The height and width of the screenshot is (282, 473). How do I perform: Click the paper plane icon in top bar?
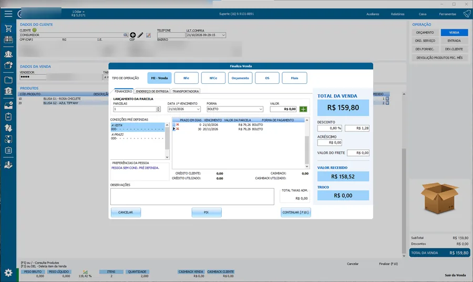pyautogui.click(x=467, y=14)
